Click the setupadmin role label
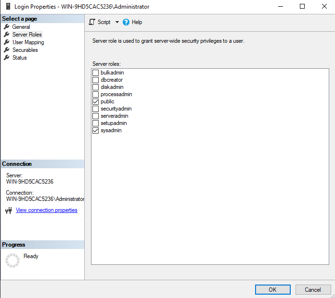 click(x=114, y=124)
